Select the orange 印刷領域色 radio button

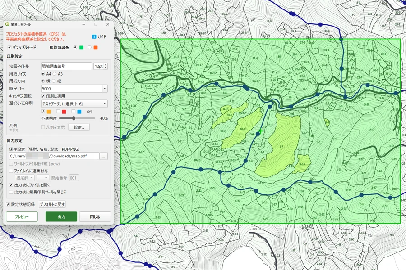89,48
